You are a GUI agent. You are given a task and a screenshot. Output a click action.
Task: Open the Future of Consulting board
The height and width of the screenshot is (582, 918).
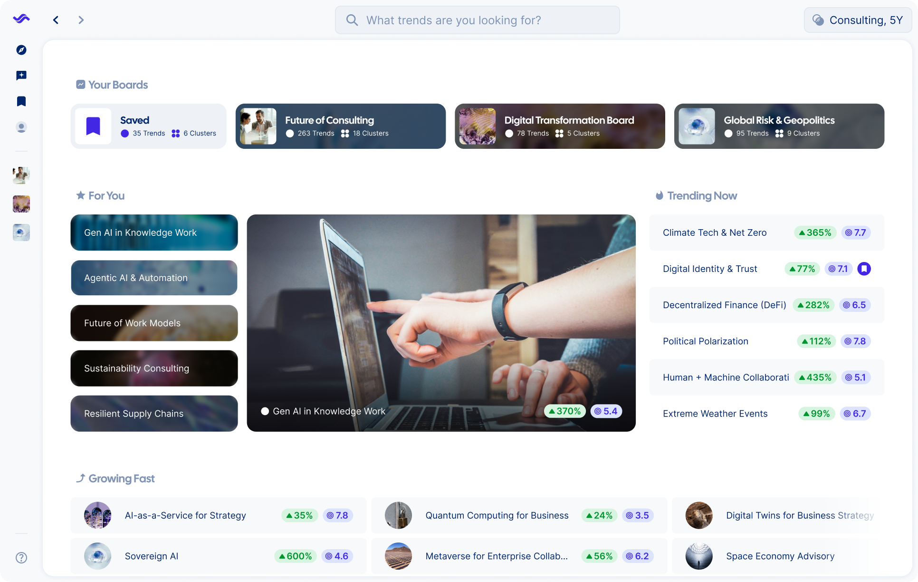(x=340, y=126)
